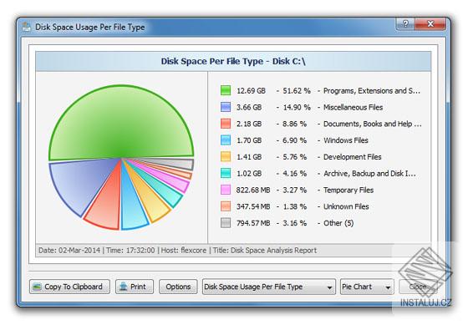Click the "347.54 MB" size value

pyautogui.click(x=253, y=206)
